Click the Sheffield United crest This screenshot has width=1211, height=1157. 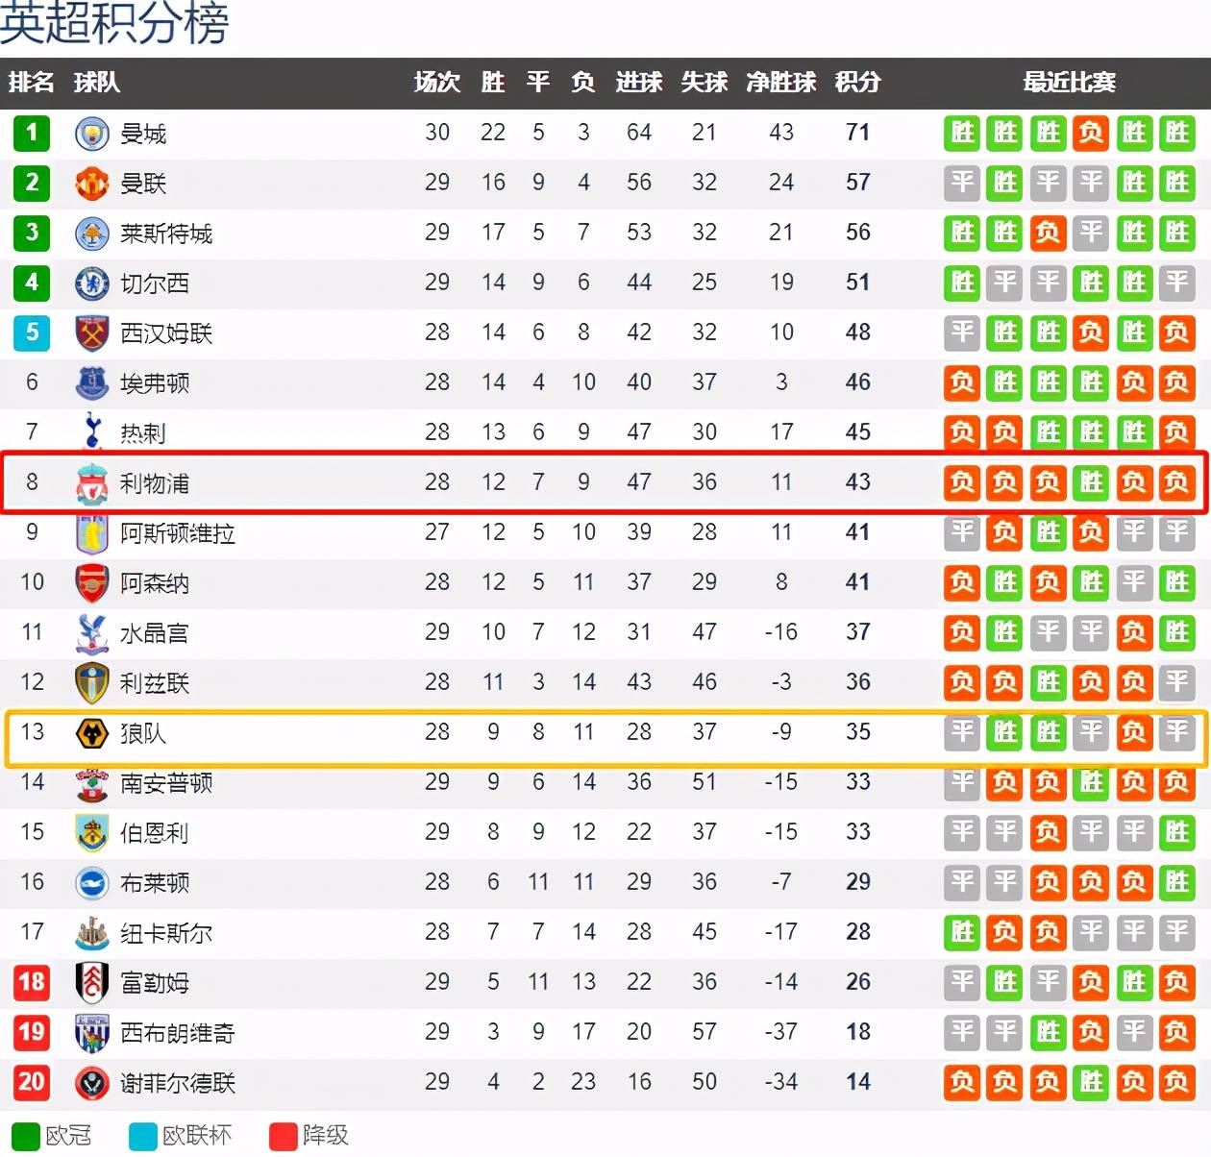[92, 1083]
